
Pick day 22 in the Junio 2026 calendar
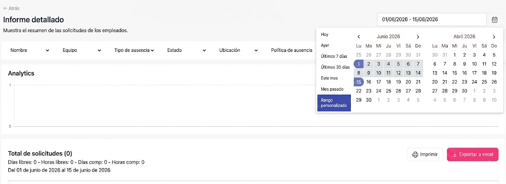(x=359, y=91)
